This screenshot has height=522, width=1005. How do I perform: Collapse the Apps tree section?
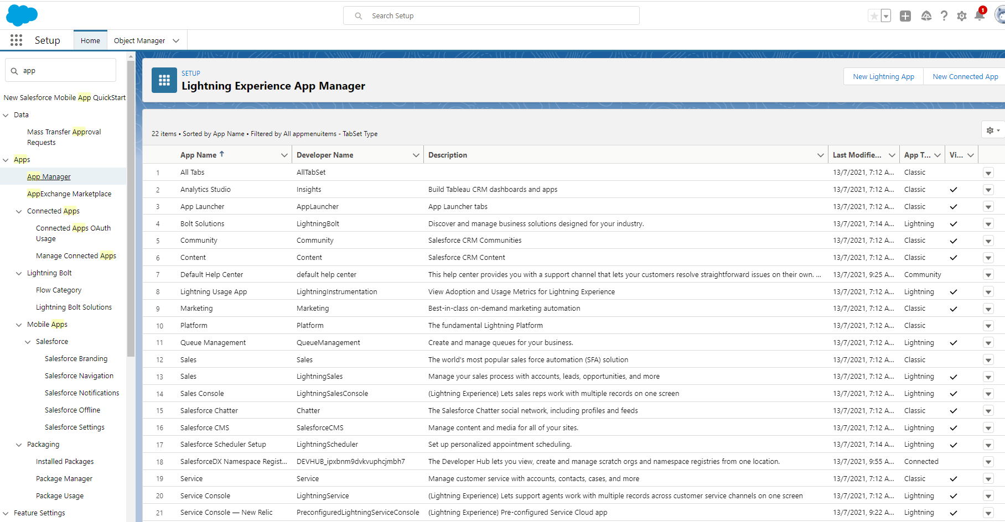coord(6,160)
